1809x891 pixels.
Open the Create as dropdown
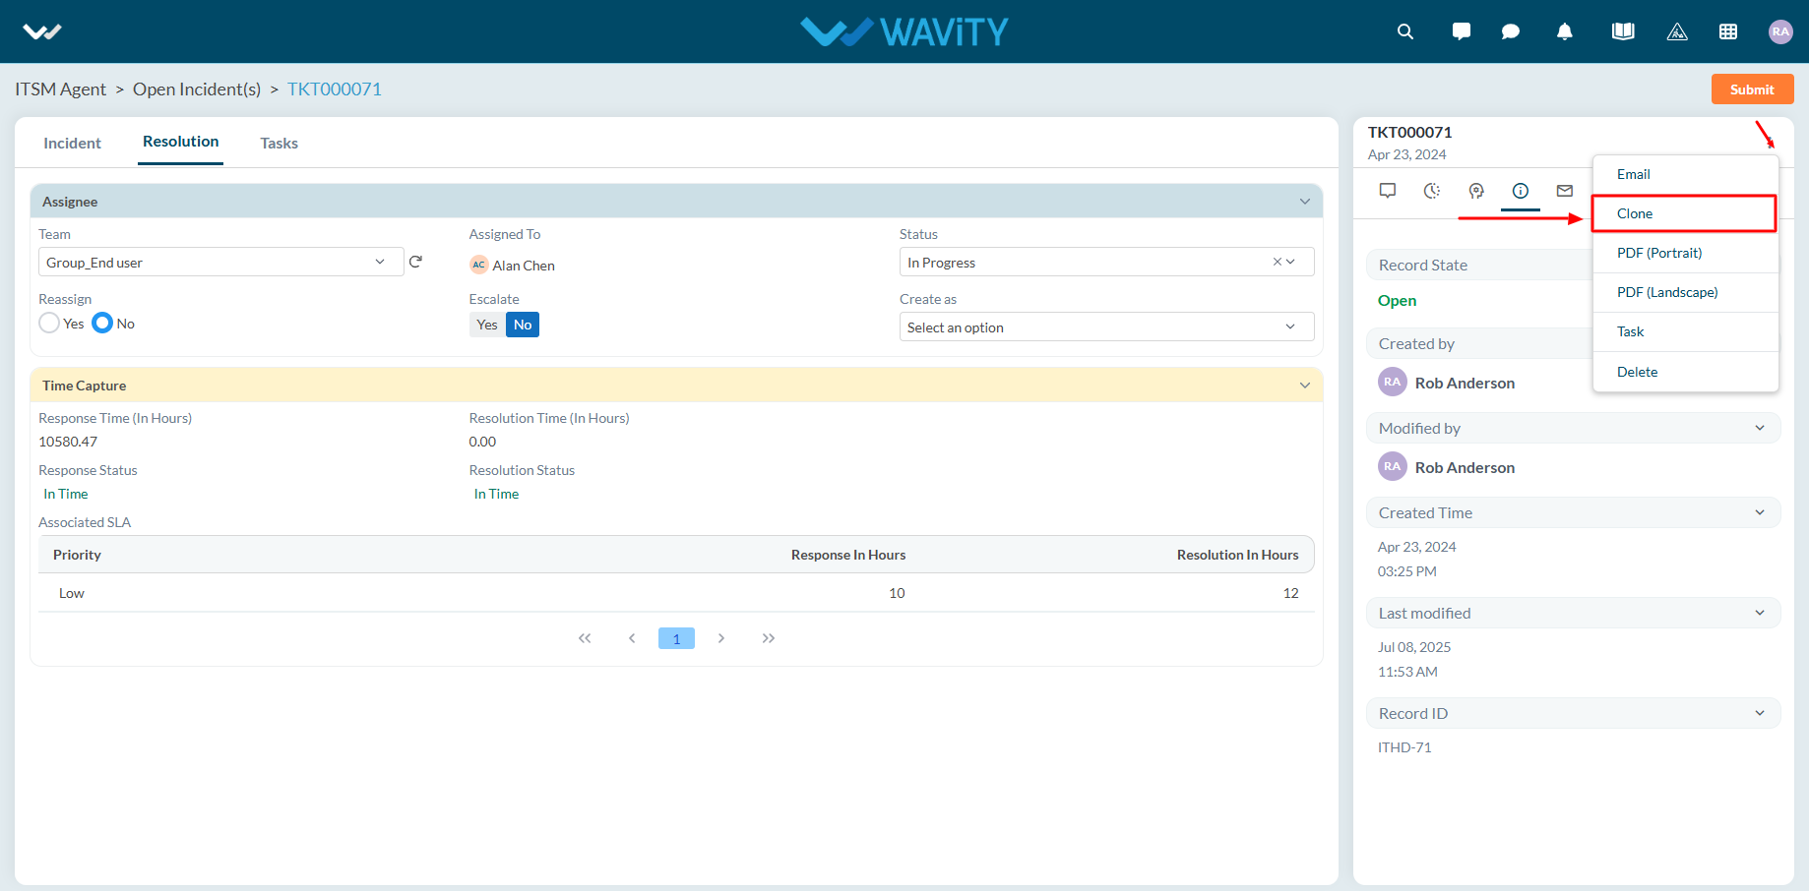pyautogui.click(x=1106, y=327)
